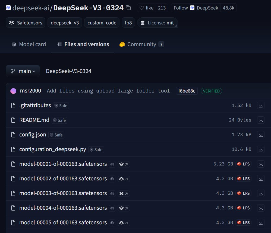This screenshot has height=233, width=271.
Task: Click xet icon for model-00001 safetensors
Action: pyautogui.click(x=112, y=164)
